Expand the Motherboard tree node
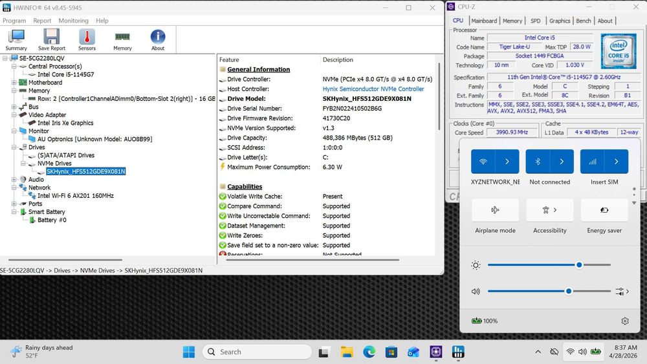The height and width of the screenshot is (364, 647). pyautogui.click(x=14, y=83)
